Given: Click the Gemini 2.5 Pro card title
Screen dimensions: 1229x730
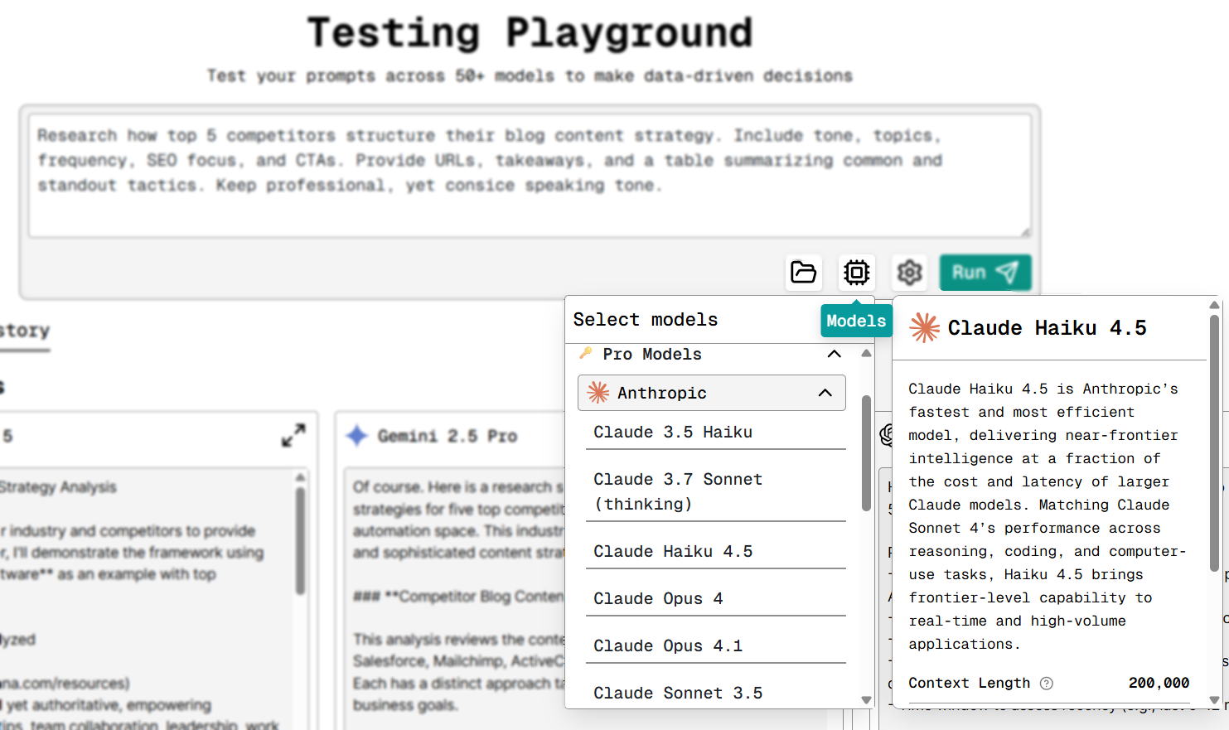Looking at the screenshot, I should click(448, 436).
